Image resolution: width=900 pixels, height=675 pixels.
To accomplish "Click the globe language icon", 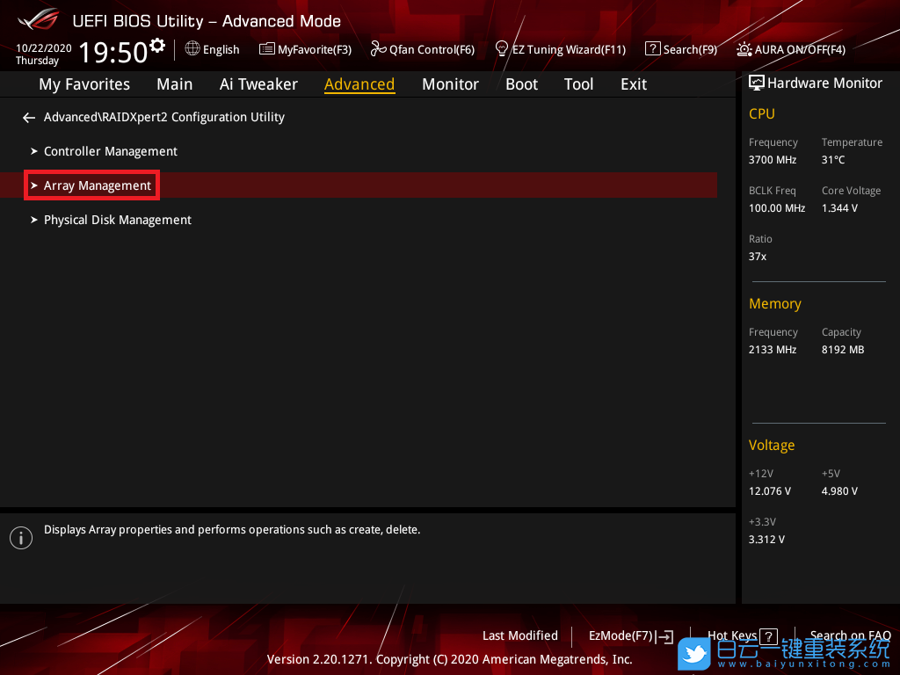I will (x=192, y=49).
